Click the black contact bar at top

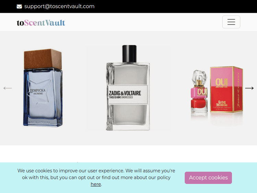tap(128, 7)
